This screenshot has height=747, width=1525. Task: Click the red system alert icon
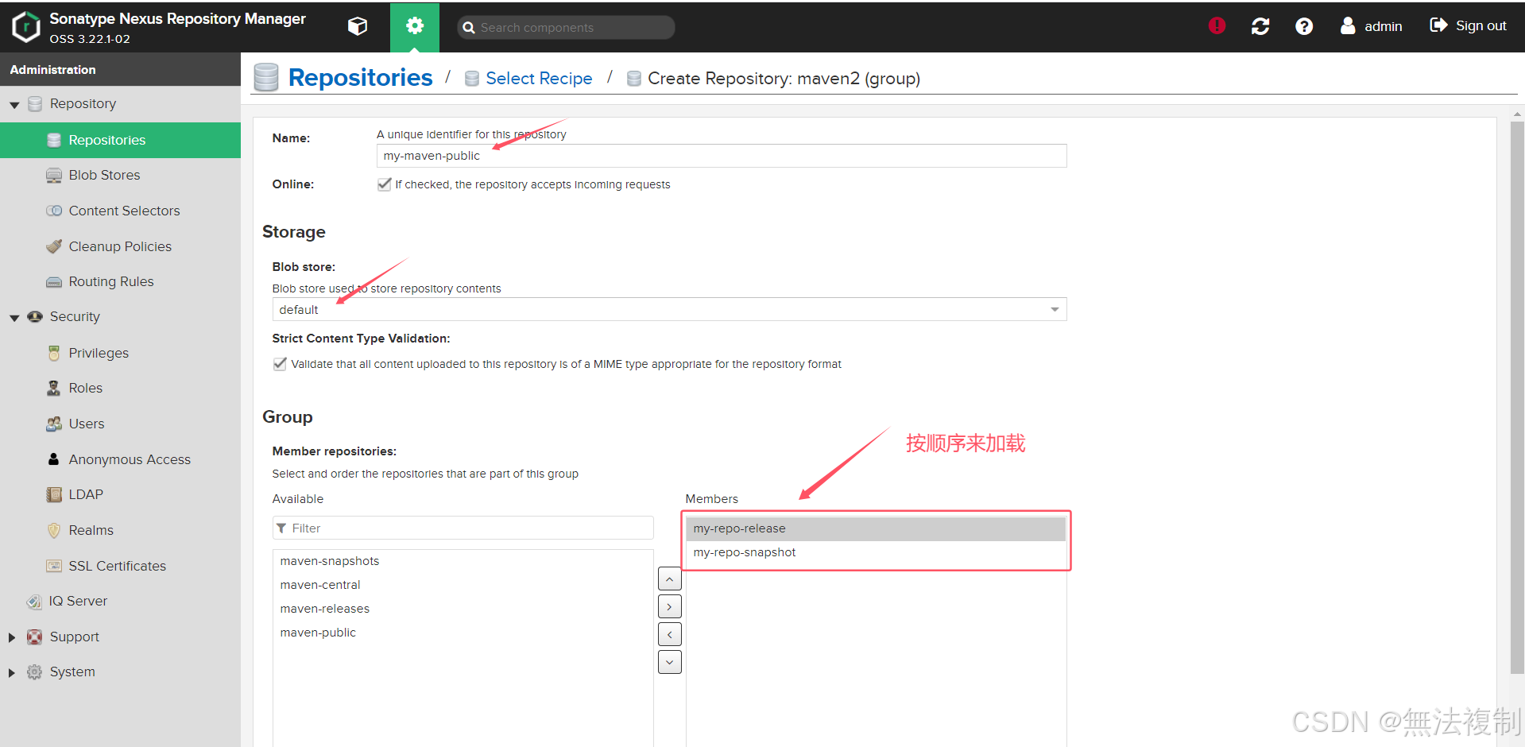(1217, 26)
